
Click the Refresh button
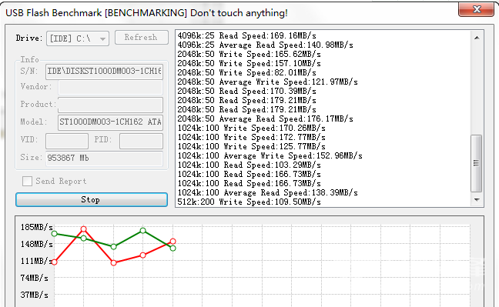pos(141,37)
